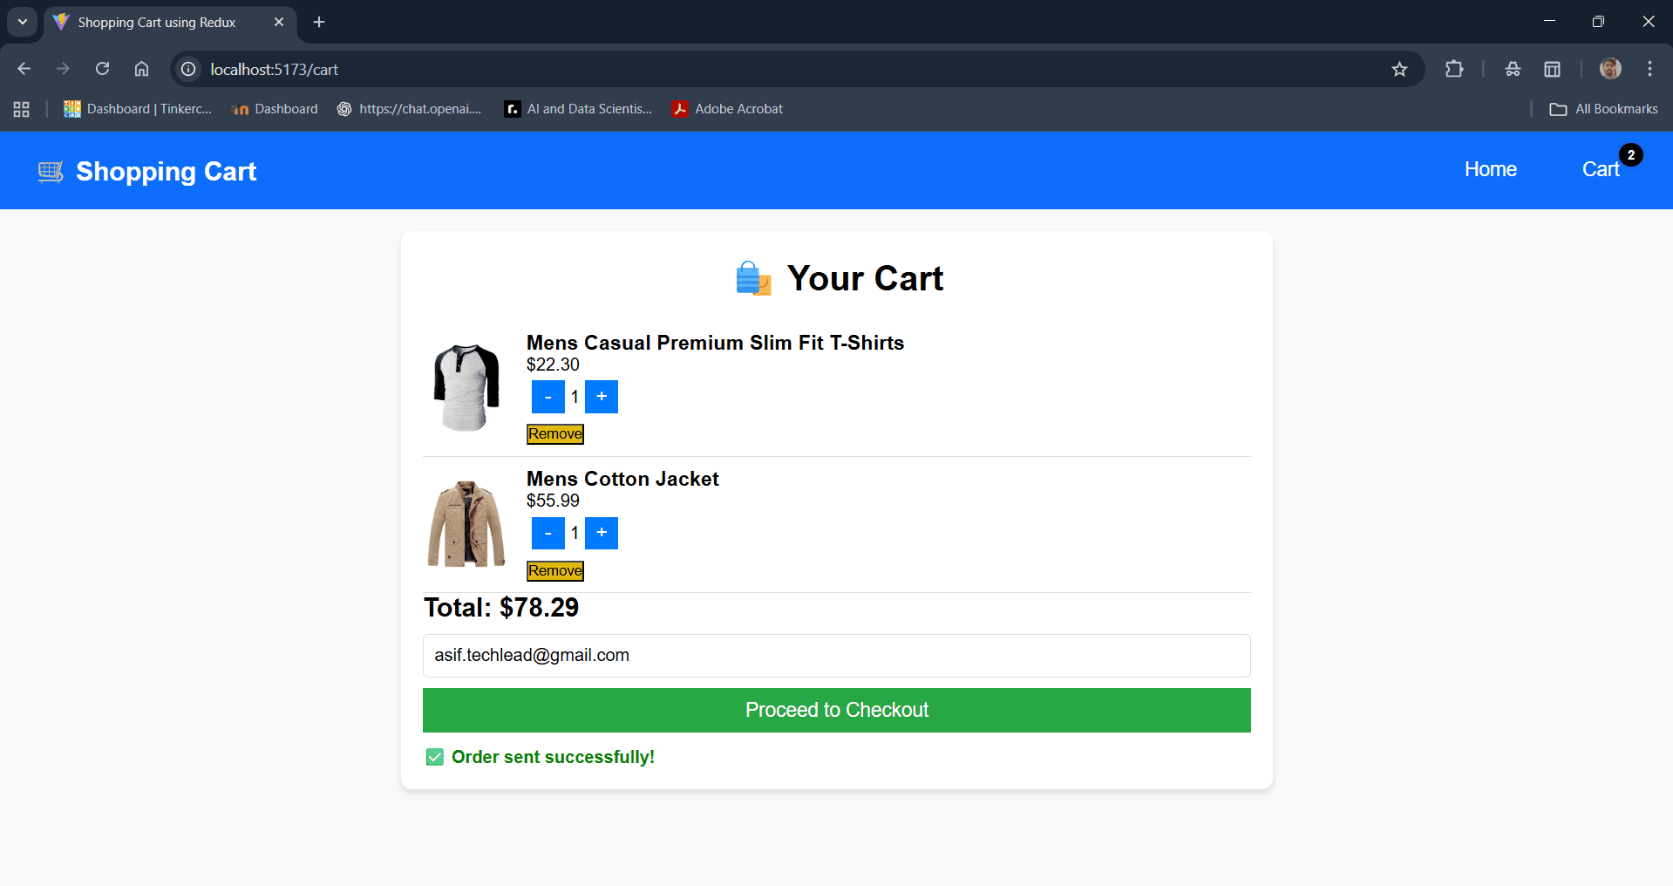Decrease quantity of Mens Cotton Jacket

tap(547, 533)
